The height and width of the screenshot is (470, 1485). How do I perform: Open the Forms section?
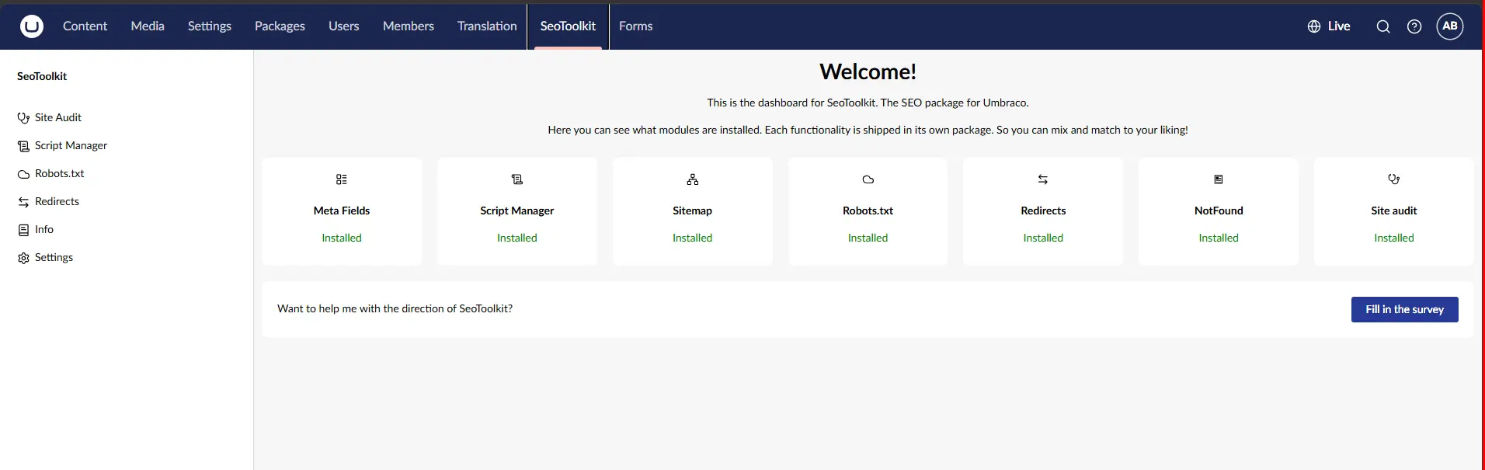pyautogui.click(x=635, y=26)
